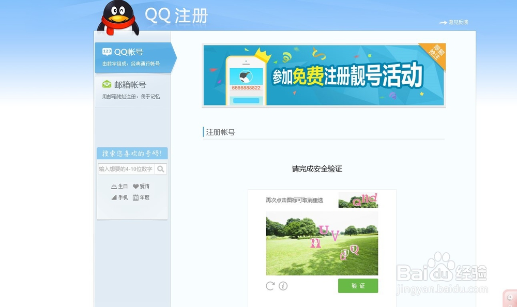Choose the 爱情 number category

pyautogui.click(x=141, y=186)
